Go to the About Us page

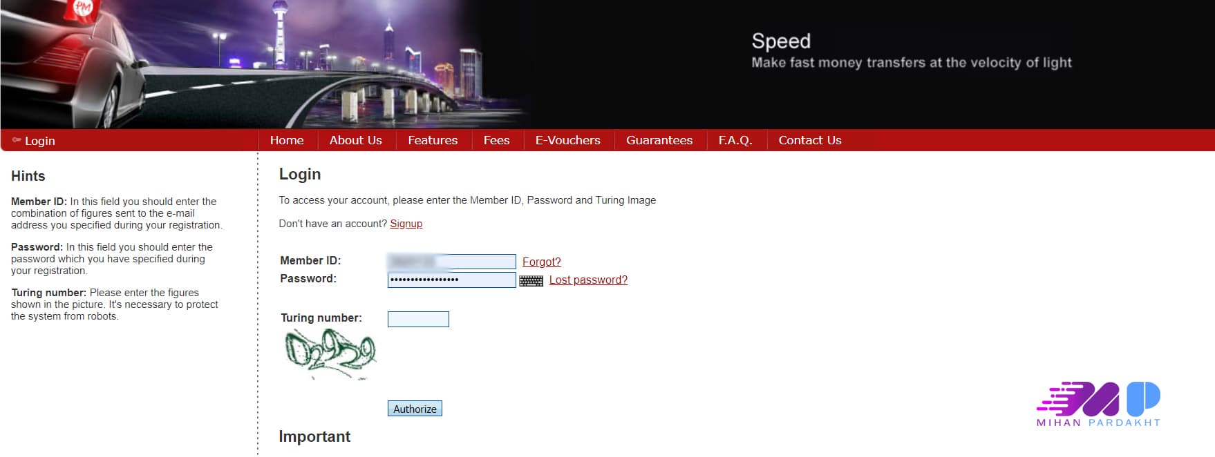click(355, 140)
